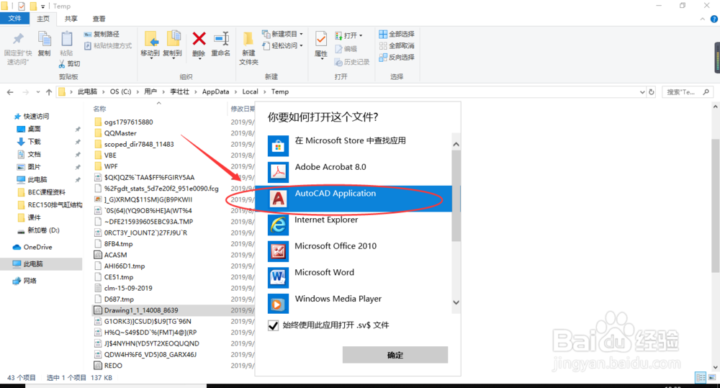Viewport: 720px width, 388px height.
Task: Click the Cut (剪切) scissors icon
Action: (x=62, y=63)
